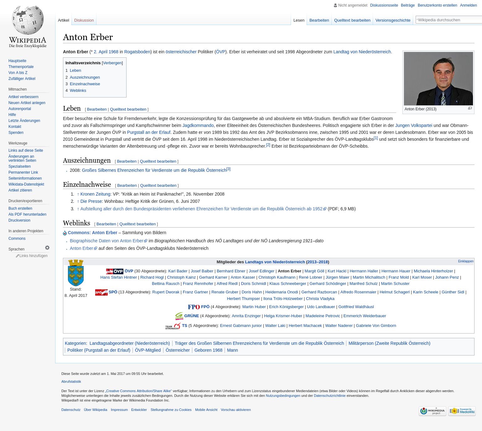Click the FPÖ party logo icon
The height and width of the screenshot is (431, 482).
click(x=194, y=307)
